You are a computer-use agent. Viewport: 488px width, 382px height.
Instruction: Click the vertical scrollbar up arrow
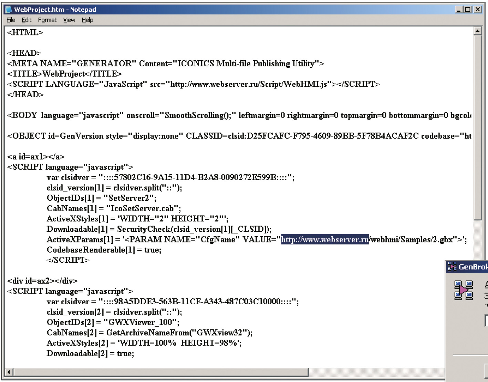(477, 31)
